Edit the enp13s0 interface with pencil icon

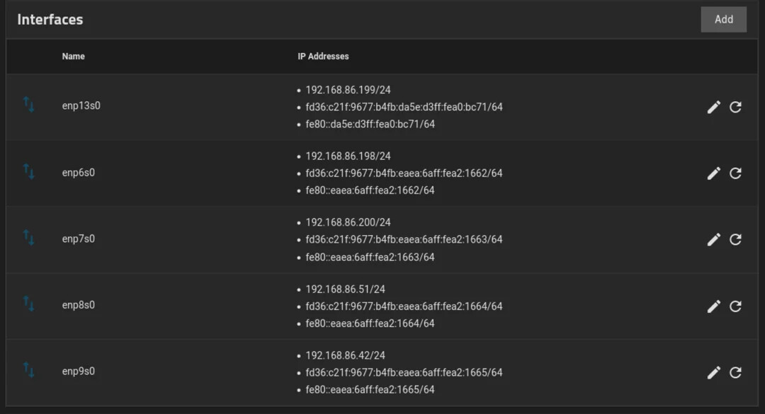(x=714, y=108)
